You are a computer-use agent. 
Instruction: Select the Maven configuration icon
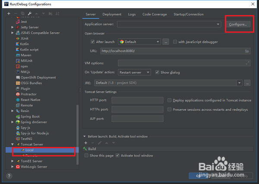click(18, 55)
